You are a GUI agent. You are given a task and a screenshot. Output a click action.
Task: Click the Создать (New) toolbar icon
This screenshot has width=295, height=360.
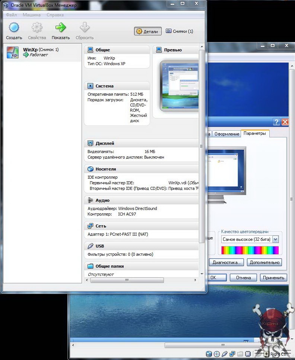(x=14, y=27)
